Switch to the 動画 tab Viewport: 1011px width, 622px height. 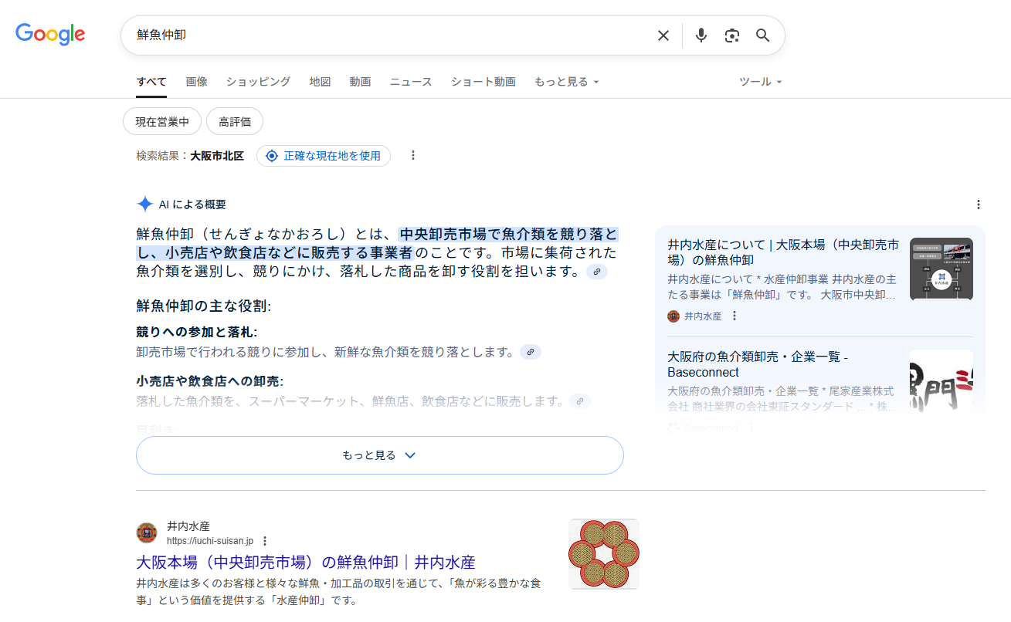[360, 82]
